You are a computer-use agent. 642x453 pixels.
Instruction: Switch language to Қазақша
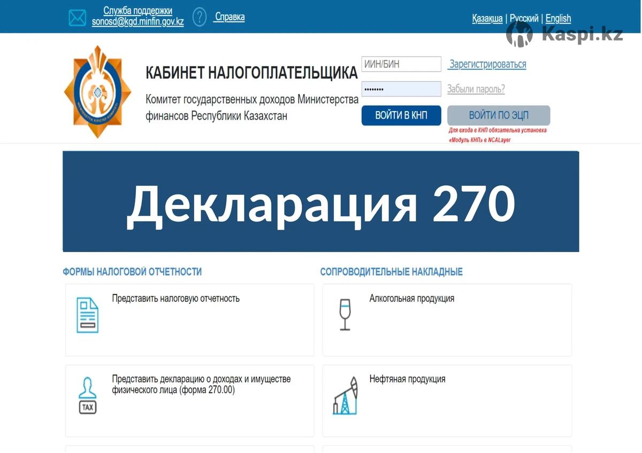(487, 19)
